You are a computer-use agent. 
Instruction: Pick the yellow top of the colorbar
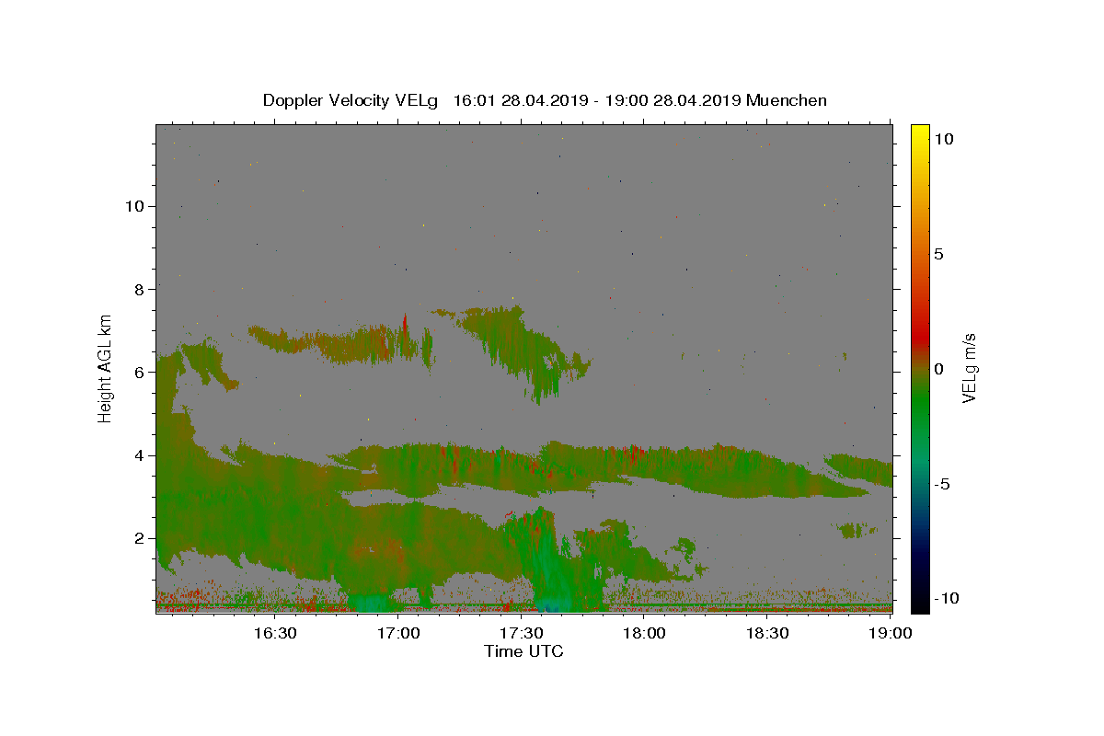click(x=920, y=133)
